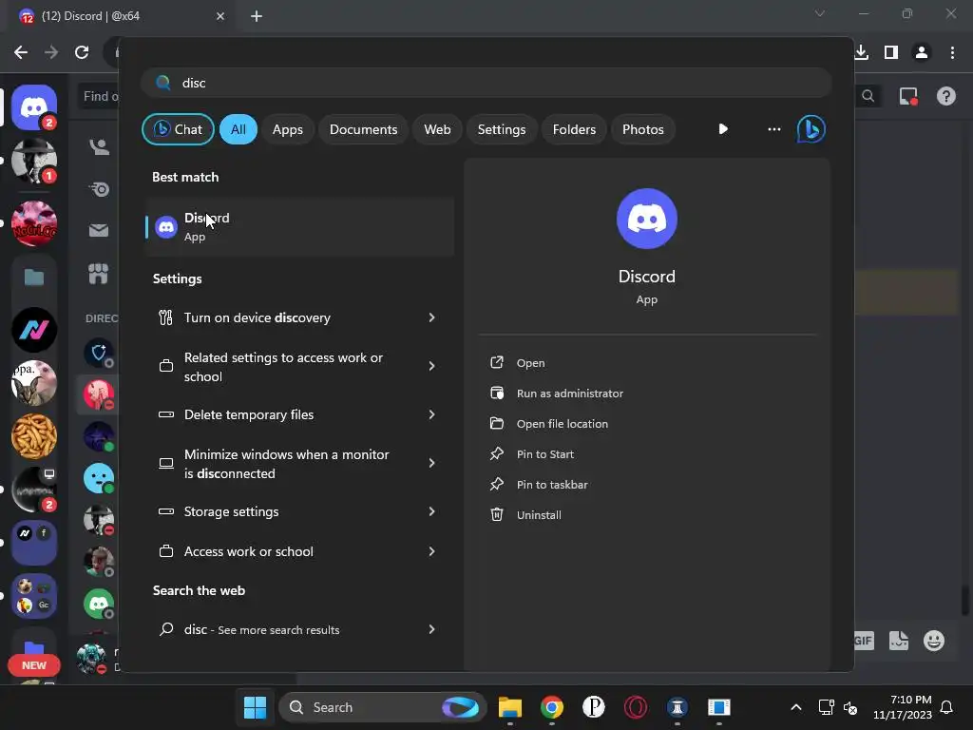
Task: Expand Storage settings chevron
Action: click(x=432, y=511)
